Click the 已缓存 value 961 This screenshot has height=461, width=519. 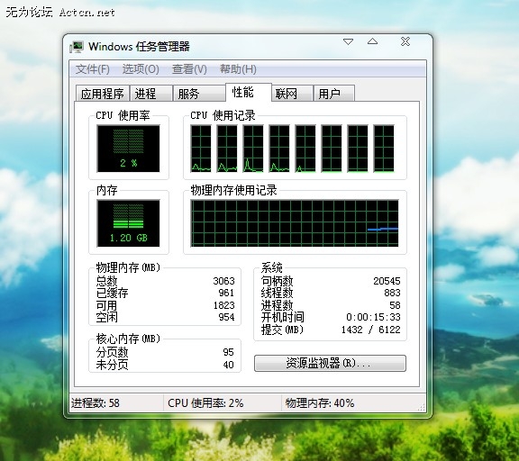[226, 293]
